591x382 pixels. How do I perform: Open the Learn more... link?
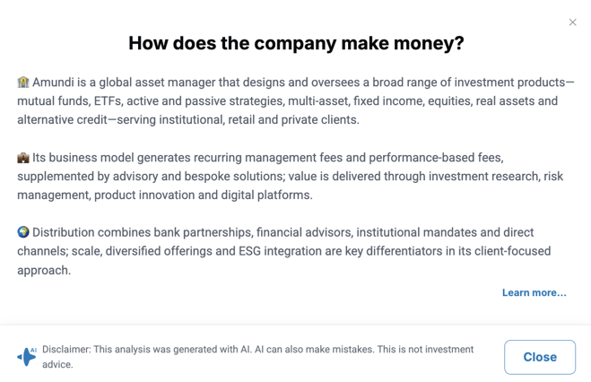(535, 292)
